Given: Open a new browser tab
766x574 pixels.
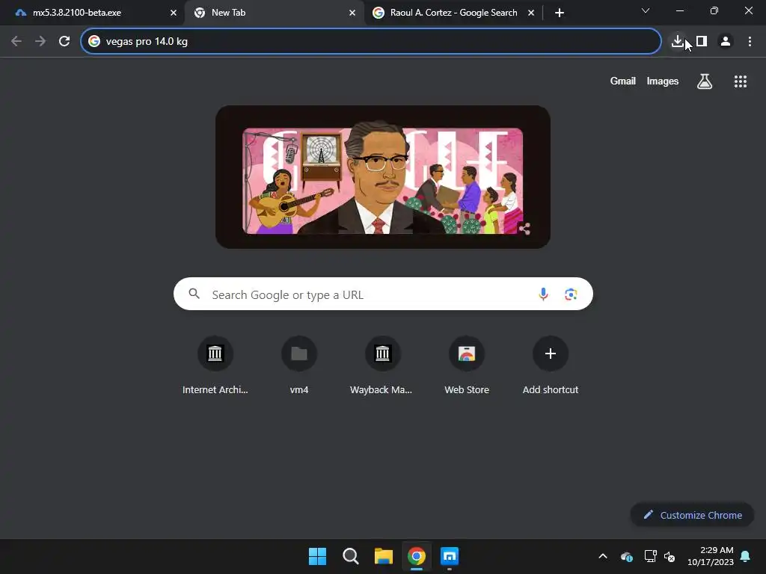Looking at the screenshot, I should (560, 13).
